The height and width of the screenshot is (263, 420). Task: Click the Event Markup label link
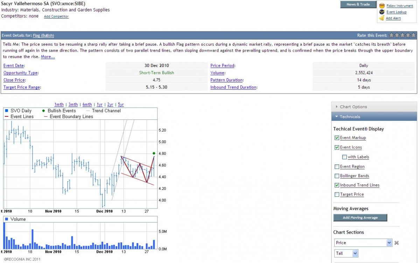pyautogui.click(x=353, y=138)
